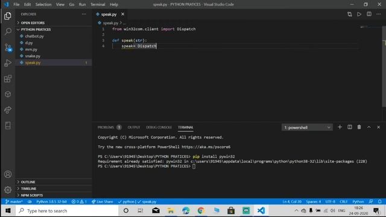Open the Selection menu
Image resolution: width=386 pixels, height=217 pixels.
pos(43,4)
